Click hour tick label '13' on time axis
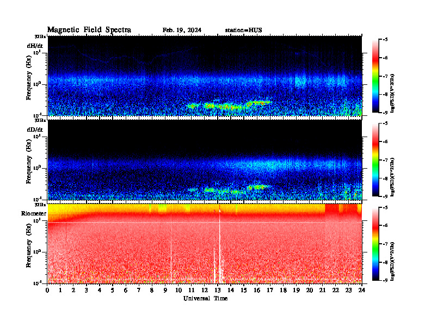 click(x=218, y=290)
